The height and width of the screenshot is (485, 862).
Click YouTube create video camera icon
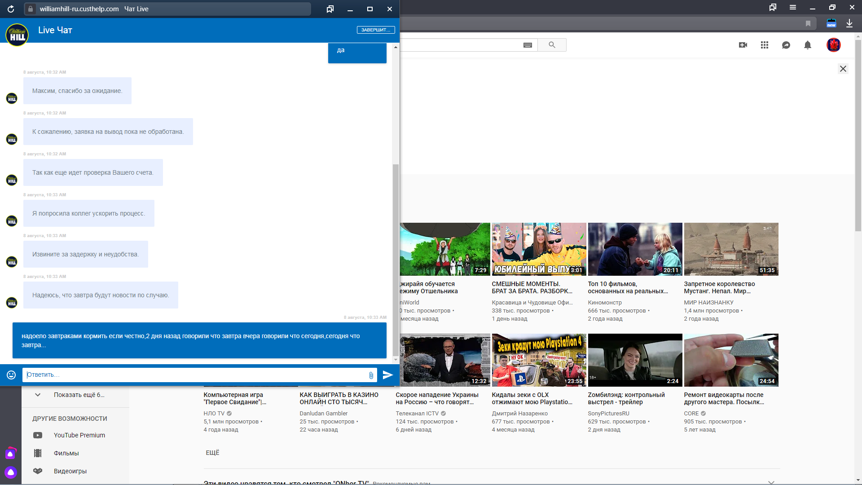point(743,45)
